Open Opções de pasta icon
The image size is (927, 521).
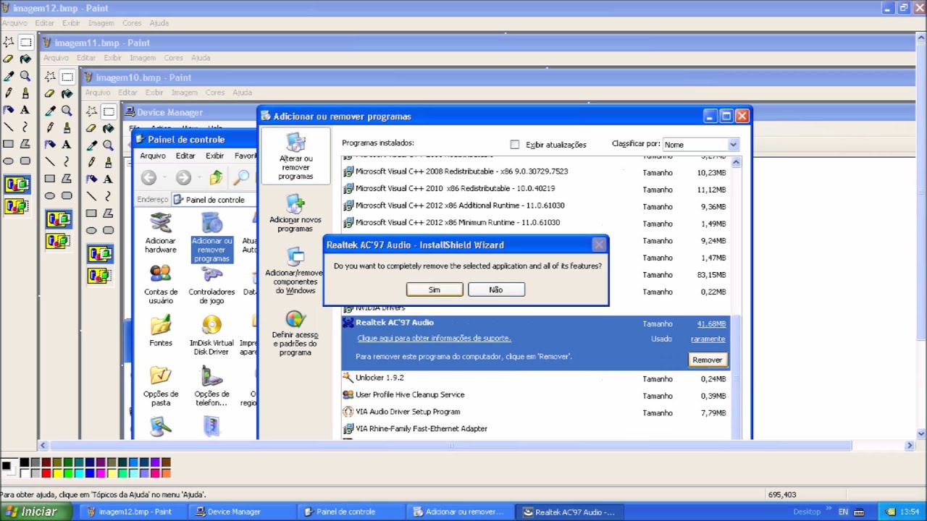tap(160, 386)
